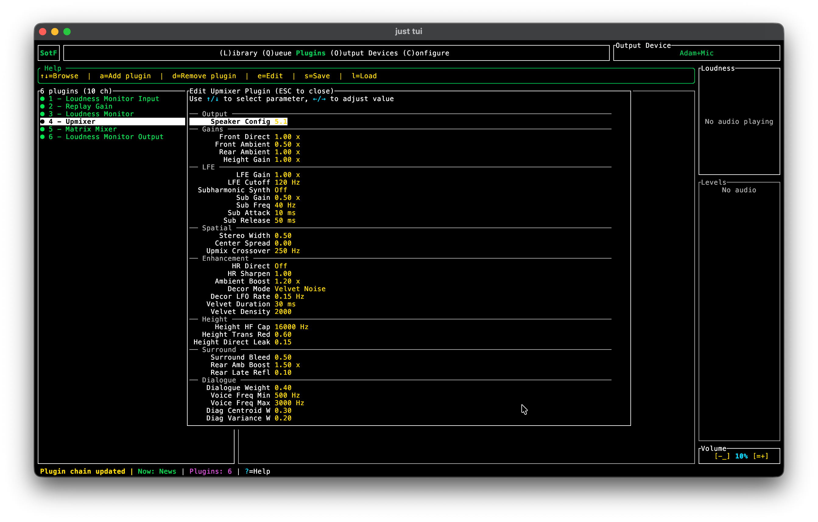Screen dimensions: 818x522
Task: Select plugin 3 – Loudness Monitor
Action: point(112,114)
